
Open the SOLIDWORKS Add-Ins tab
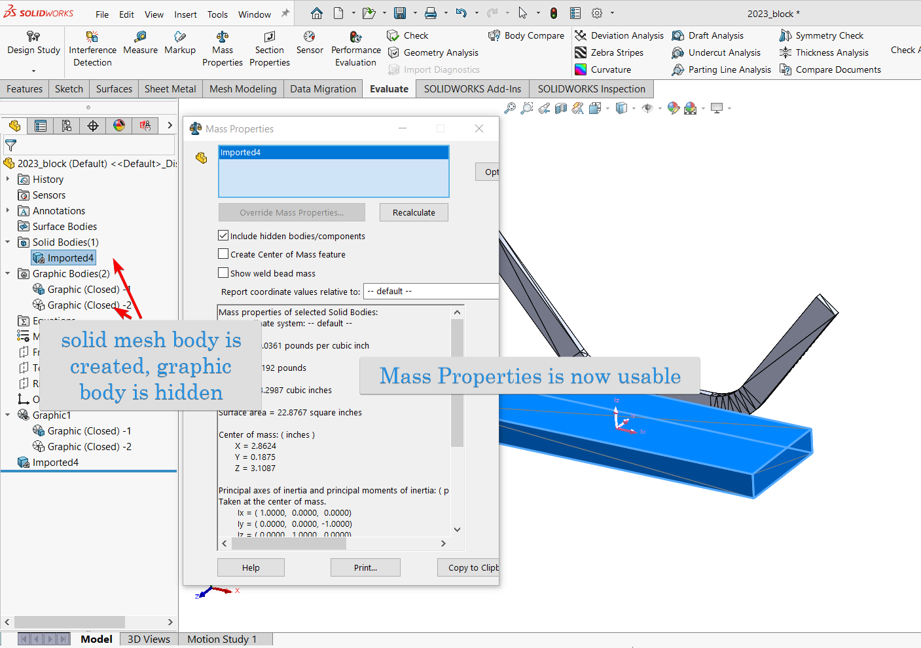(x=473, y=89)
